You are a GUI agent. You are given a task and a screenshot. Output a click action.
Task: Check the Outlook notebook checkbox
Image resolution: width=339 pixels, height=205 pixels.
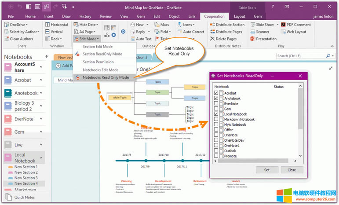[x=216, y=150]
